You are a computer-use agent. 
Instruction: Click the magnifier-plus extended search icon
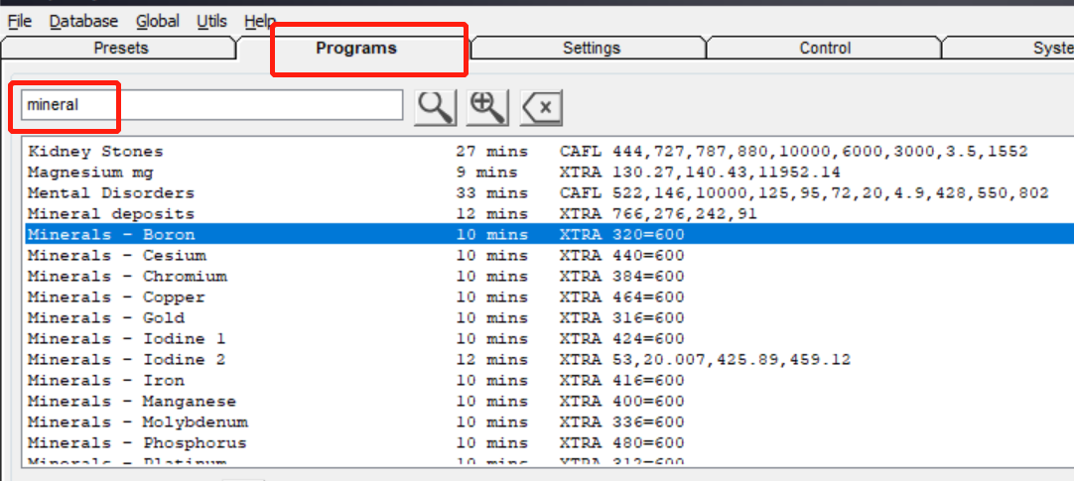click(487, 107)
